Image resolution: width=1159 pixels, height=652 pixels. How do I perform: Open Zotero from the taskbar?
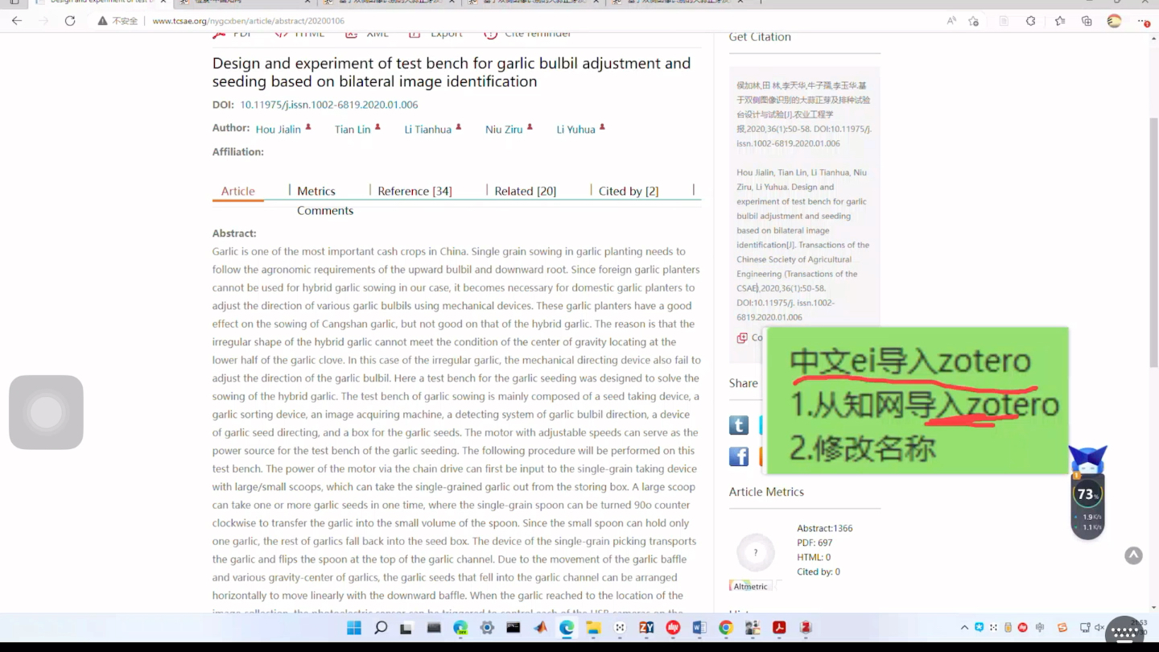click(x=806, y=628)
